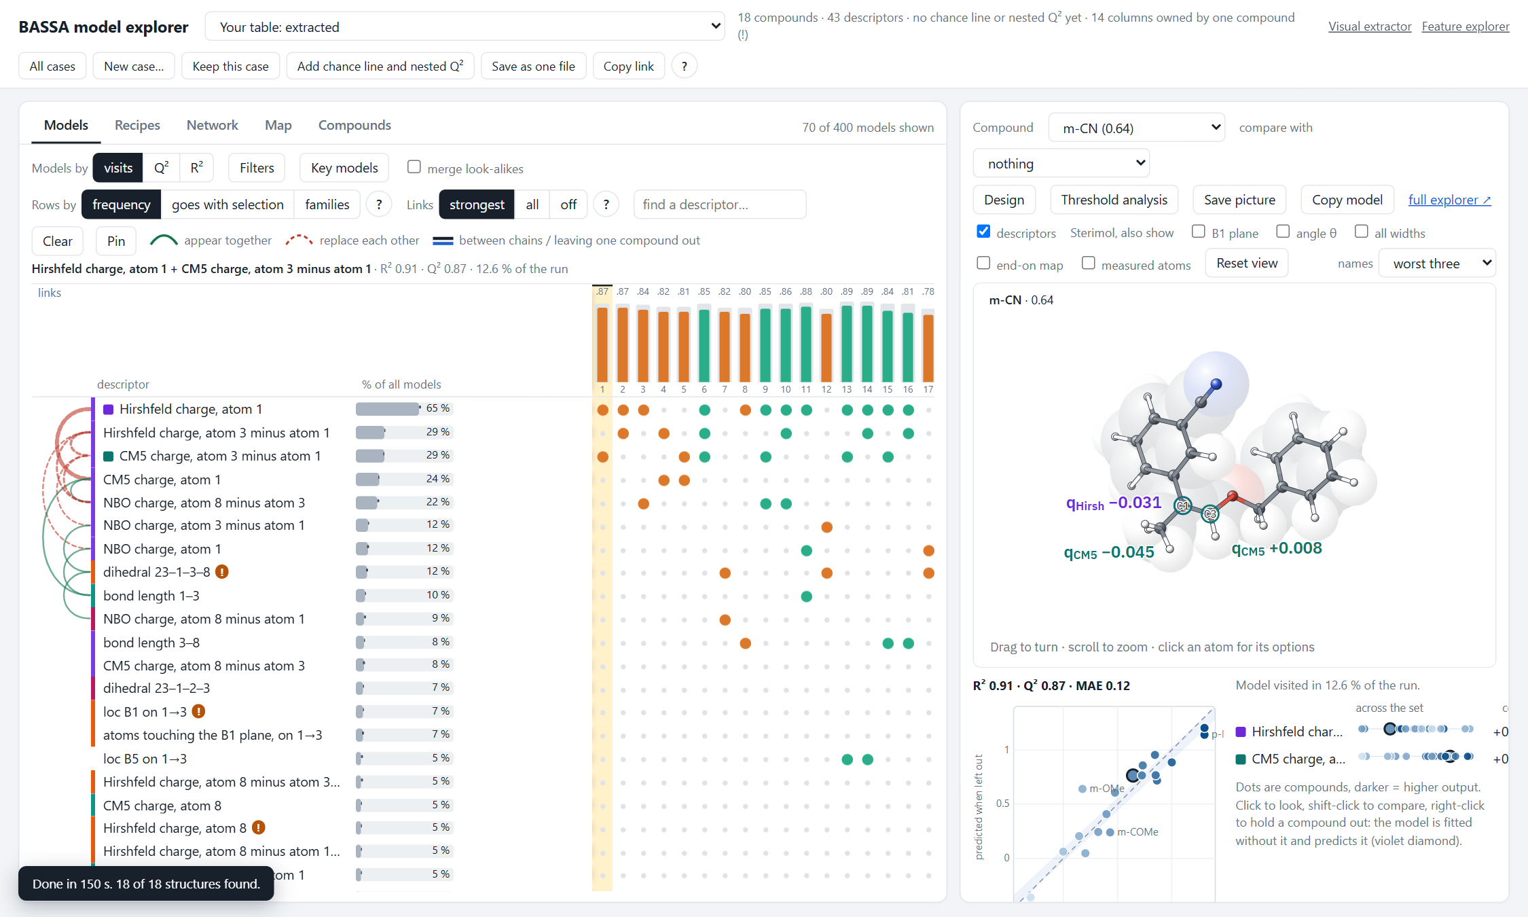Select the Models tab

[66, 125]
